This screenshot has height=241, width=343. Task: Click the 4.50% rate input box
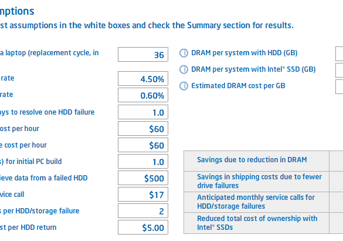coord(143,79)
